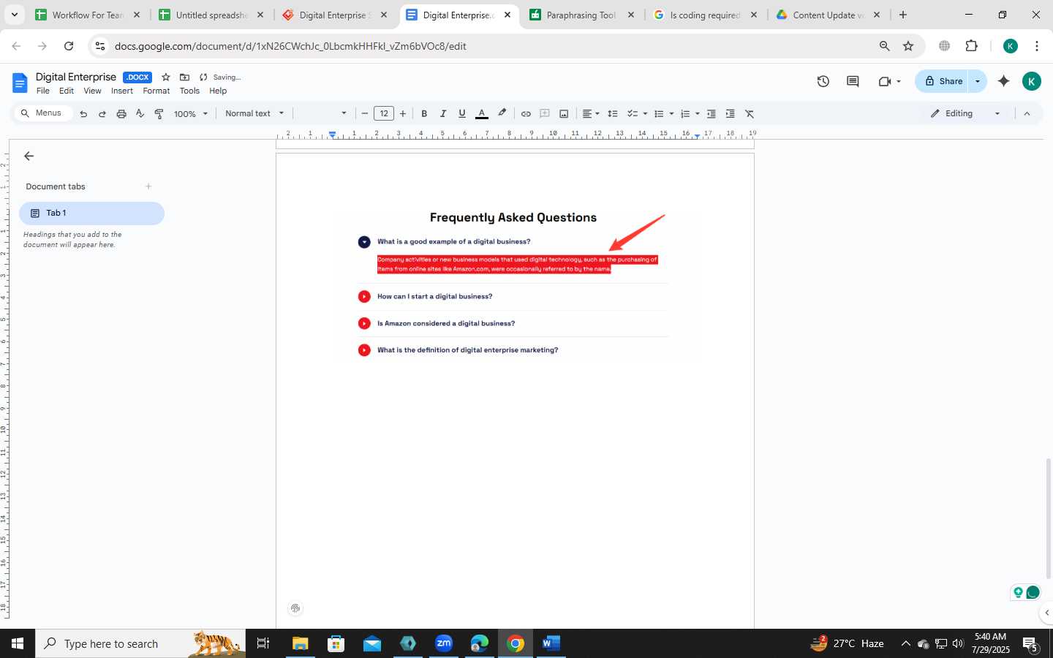
Task: Clear formatting using toolbar icon
Action: tap(750, 114)
